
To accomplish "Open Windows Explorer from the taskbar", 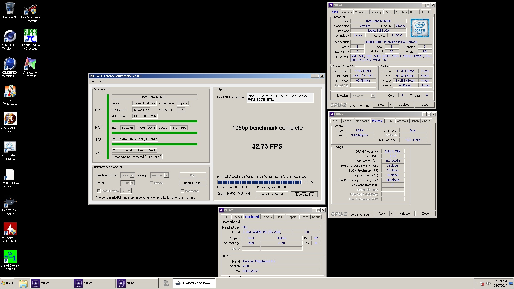I will point(23,283).
